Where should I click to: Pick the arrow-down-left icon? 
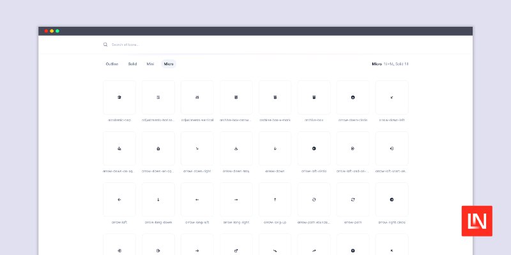click(x=392, y=98)
